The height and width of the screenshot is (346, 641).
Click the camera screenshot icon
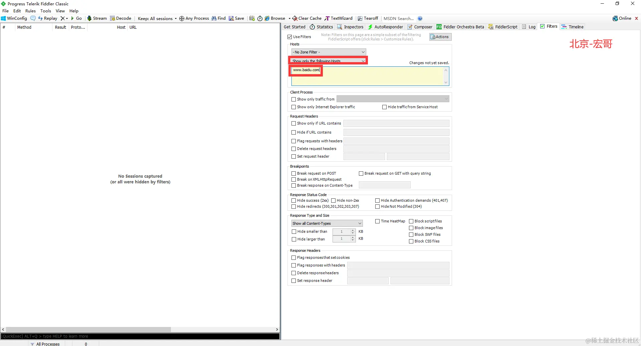pos(252,18)
